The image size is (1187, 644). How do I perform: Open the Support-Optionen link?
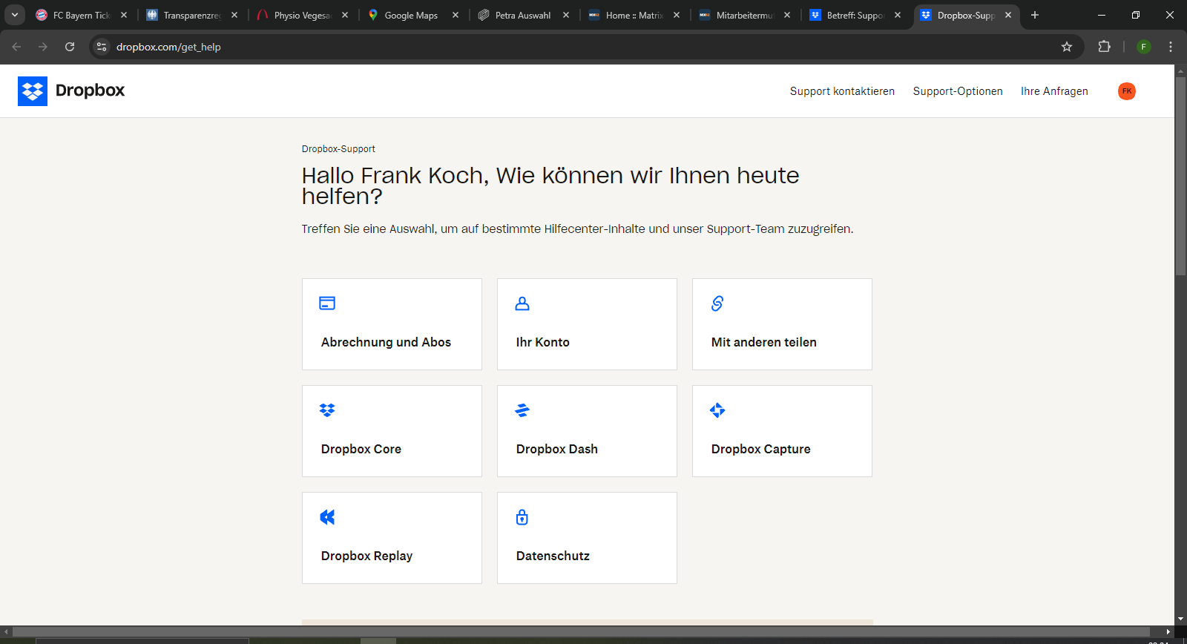(957, 91)
